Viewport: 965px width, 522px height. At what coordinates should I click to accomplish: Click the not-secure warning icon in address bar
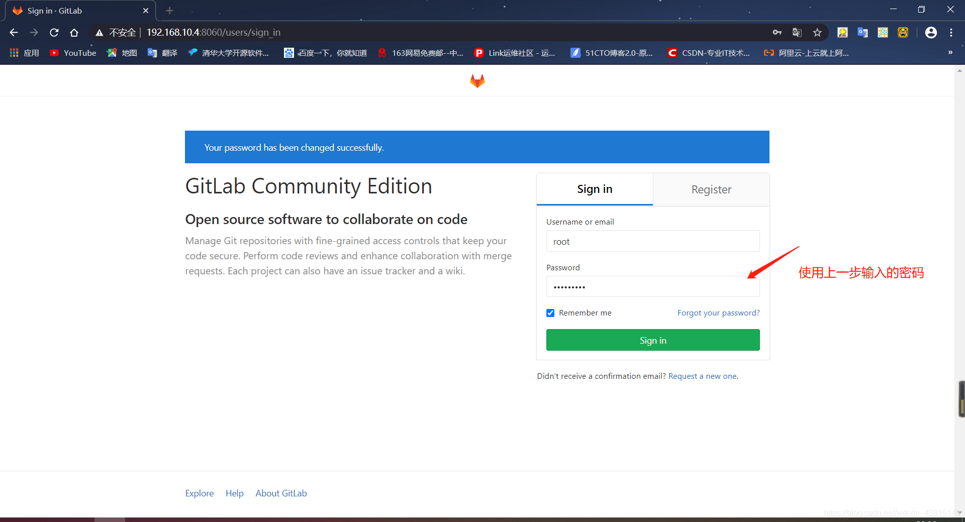click(x=100, y=33)
